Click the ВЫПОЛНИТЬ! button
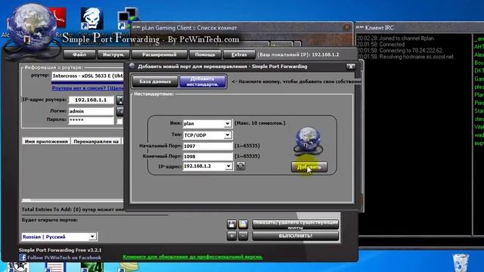 (296, 236)
